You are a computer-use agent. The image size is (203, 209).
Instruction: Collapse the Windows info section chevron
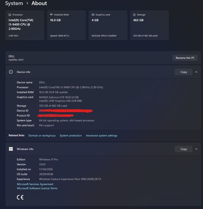click(x=196, y=149)
